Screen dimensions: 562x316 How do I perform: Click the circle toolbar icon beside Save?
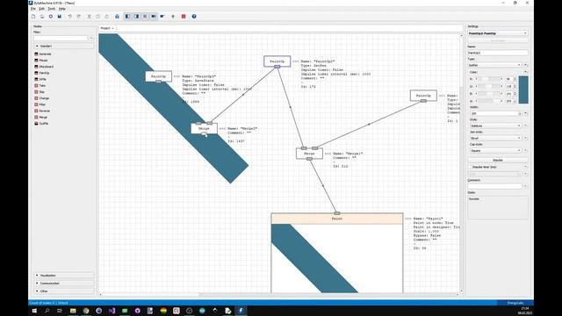51,17
